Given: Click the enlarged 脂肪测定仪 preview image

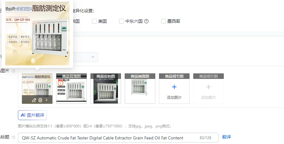Looking at the screenshot, I should (37, 33).
